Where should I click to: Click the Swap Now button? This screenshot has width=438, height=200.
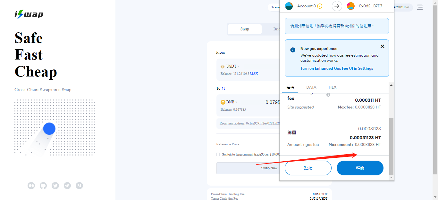(269, 168)
